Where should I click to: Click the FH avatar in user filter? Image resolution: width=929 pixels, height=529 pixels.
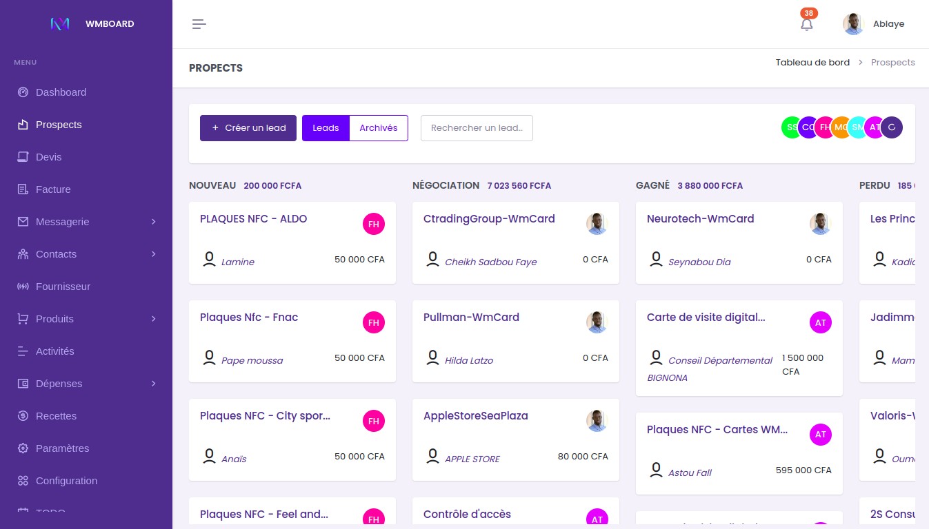coord(824,127)
